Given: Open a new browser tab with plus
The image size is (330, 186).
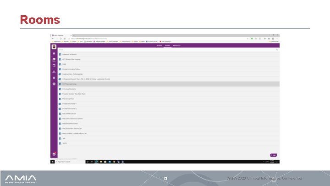Looking at the screenshot, I should [x=74, y=35].
